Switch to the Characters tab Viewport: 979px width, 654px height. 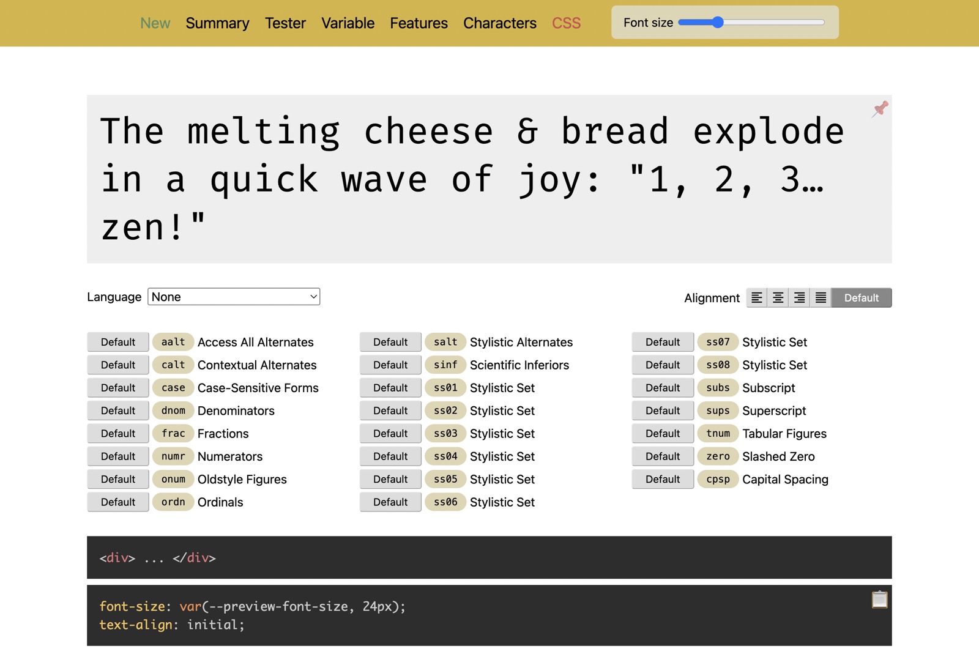click(499, 23)
